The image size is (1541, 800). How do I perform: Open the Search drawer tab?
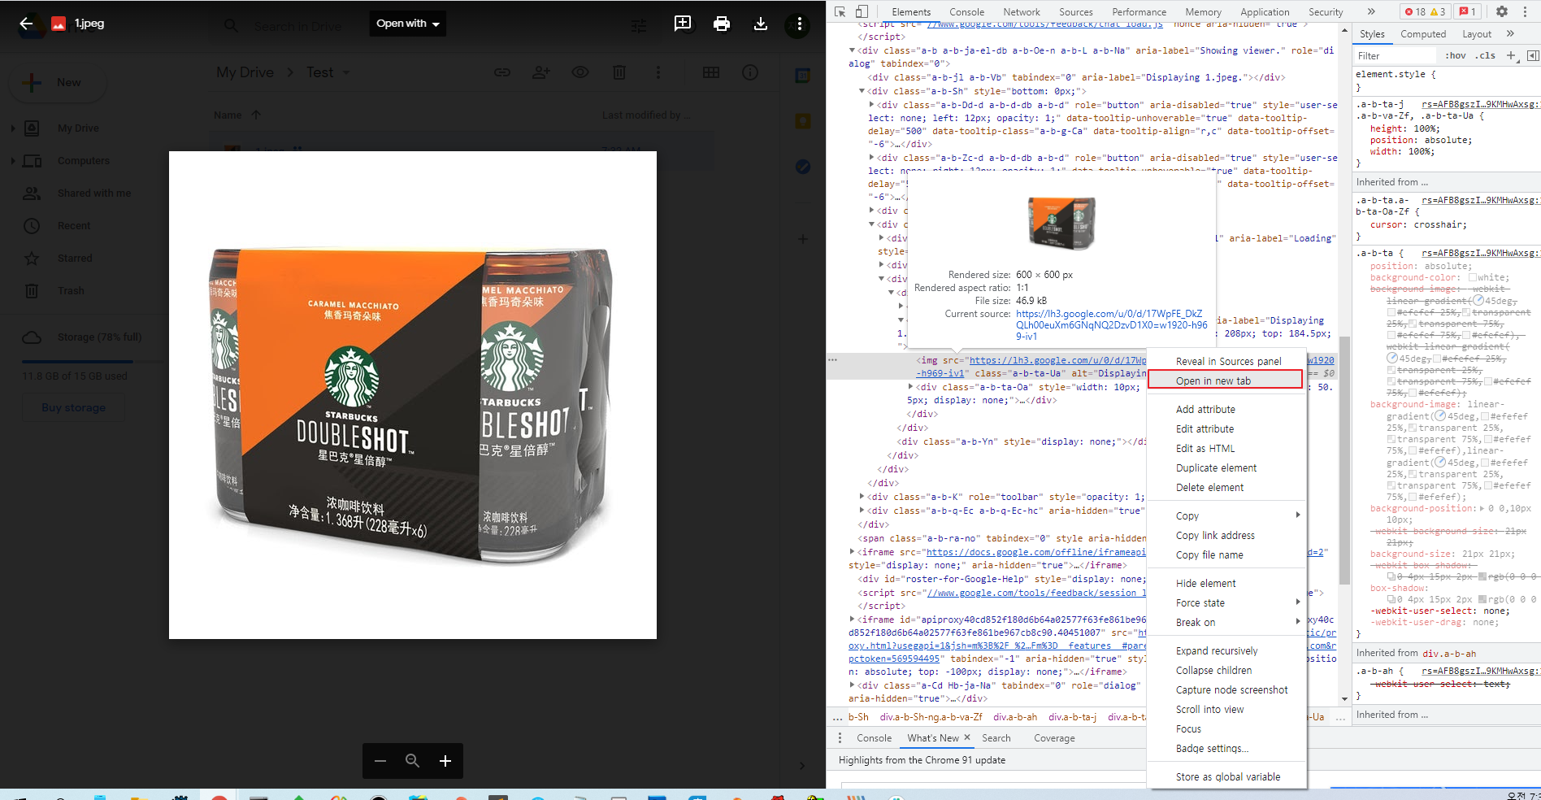pos(996,738)
